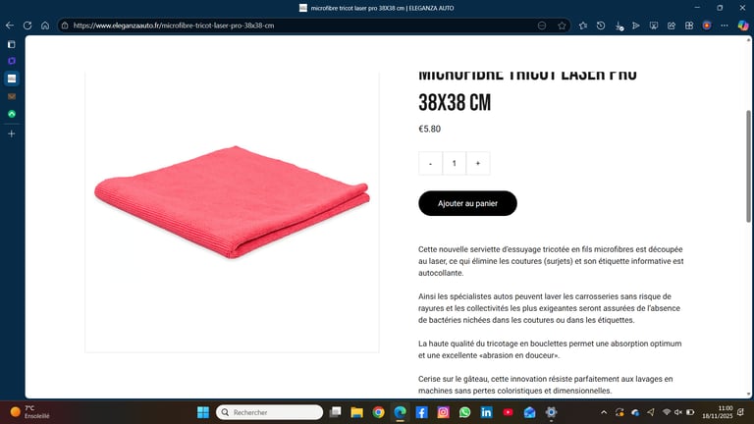754x424 pixels.
Task: Decrease the quantity with the minus button
Action: point(430,164)
